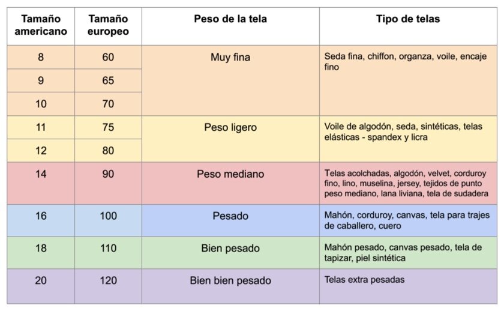The height and width of the screenshot is (314, 504).
Task: Select the cell with European size 100
Action: tap(108, 220)
